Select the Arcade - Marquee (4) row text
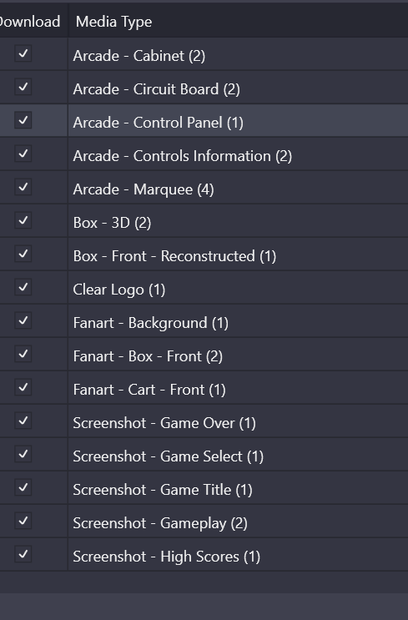 [144, 189]
